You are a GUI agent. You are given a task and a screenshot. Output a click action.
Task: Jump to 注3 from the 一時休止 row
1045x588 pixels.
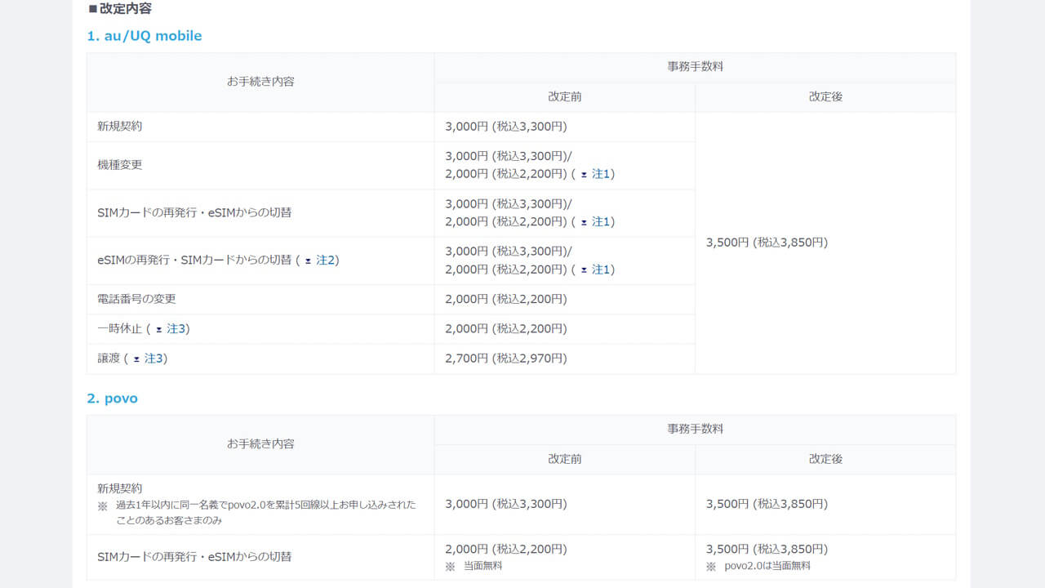[176, 328]
